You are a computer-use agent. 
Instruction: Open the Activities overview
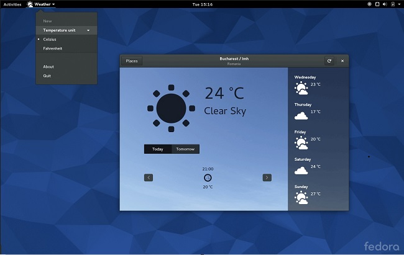[12, 4]
